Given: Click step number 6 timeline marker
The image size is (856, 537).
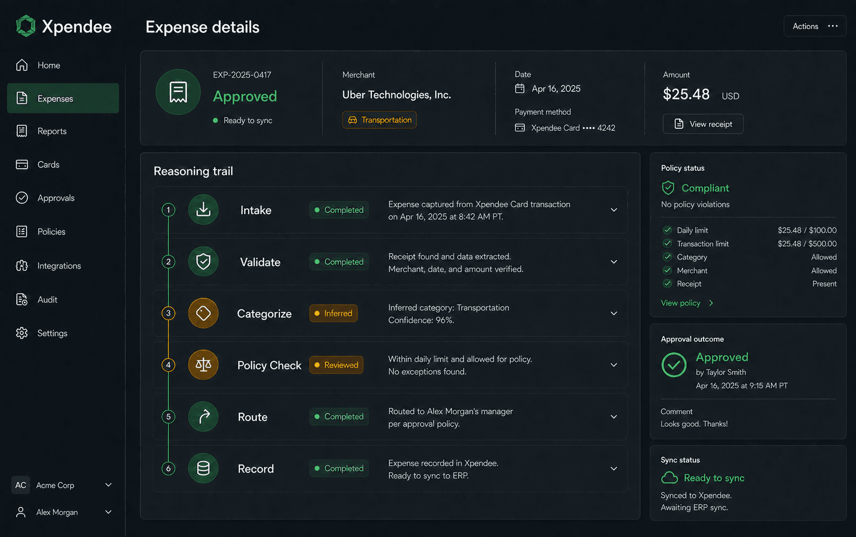Looking at the screenshot, I should point(168,468).
